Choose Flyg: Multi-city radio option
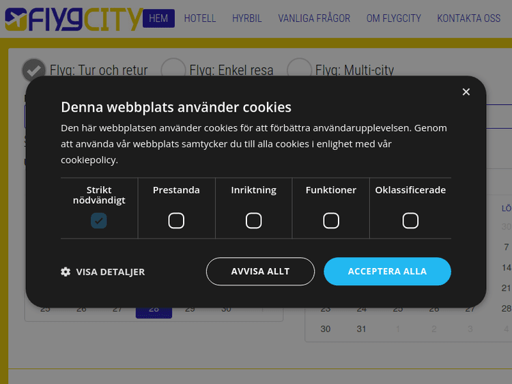This screenshot has height=384, width=512. tap(299, 70)
